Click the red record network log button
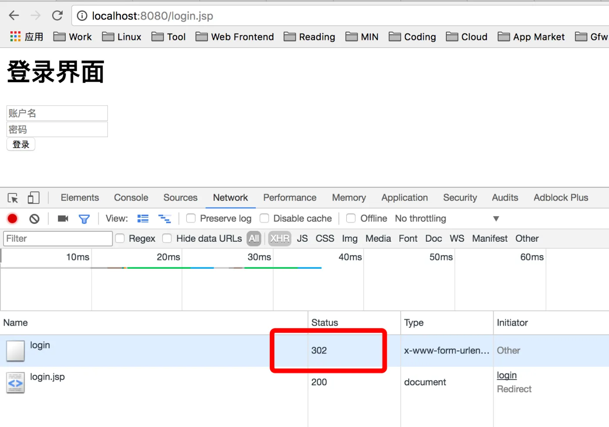 [x=13, y=219]
